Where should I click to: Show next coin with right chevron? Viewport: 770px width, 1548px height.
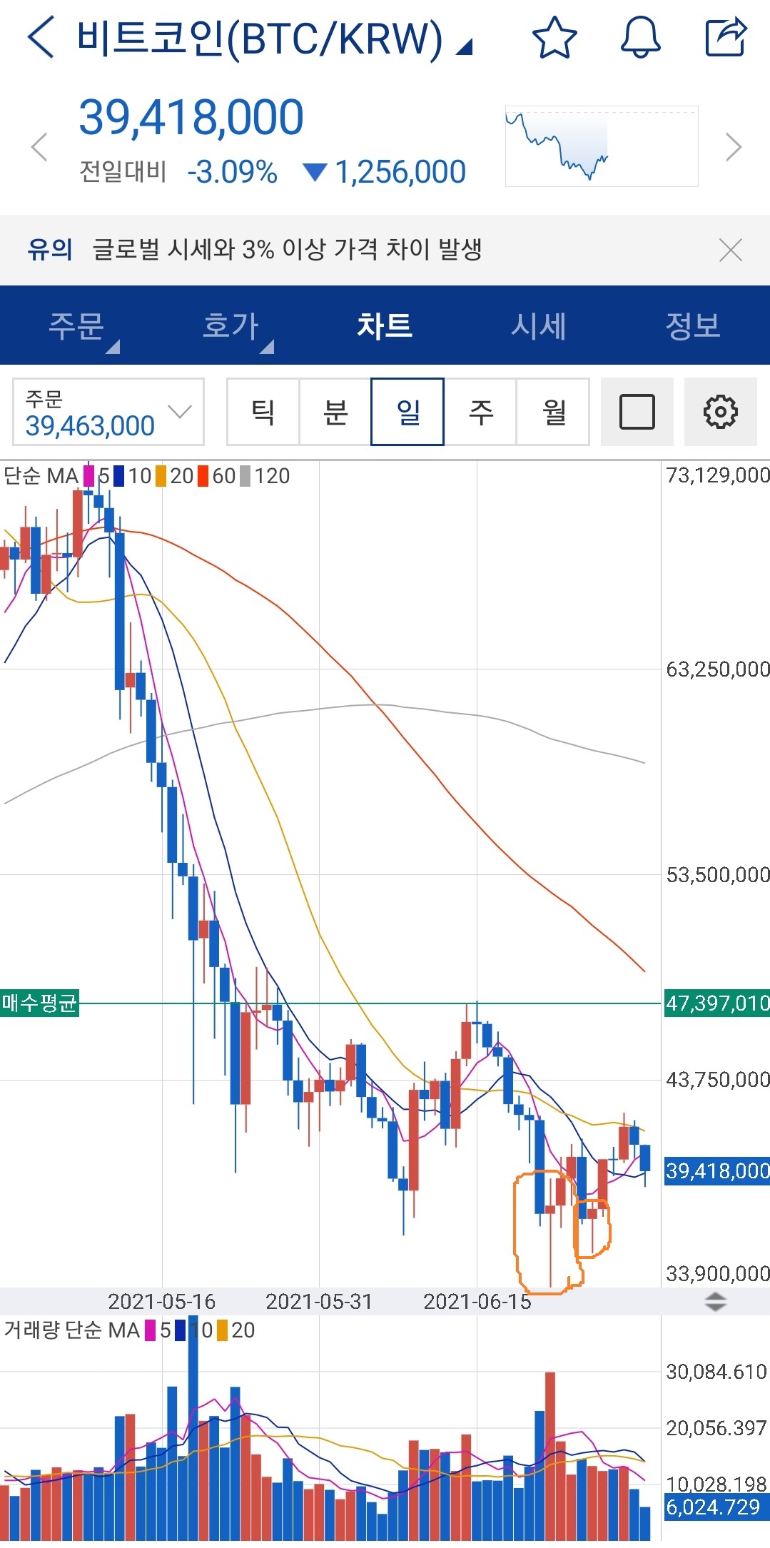click(x=734, y=147)
